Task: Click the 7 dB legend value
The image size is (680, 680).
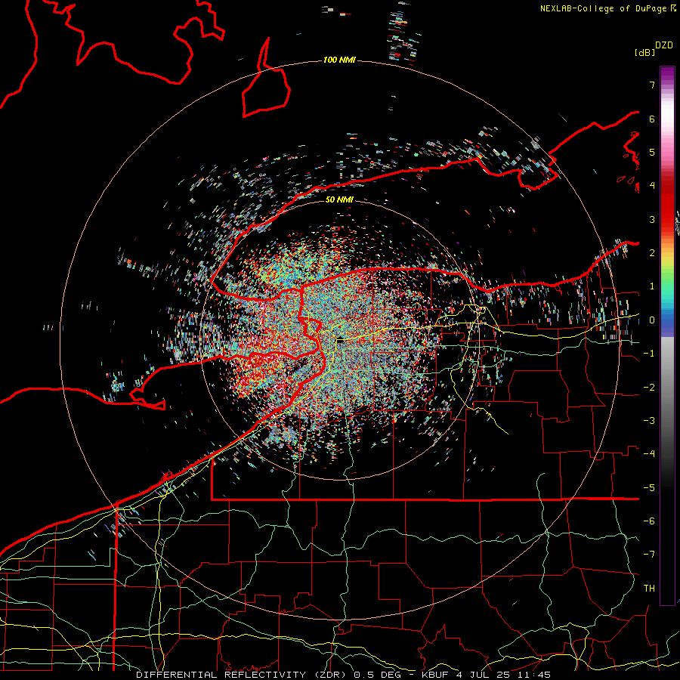Action: [652, 85]
